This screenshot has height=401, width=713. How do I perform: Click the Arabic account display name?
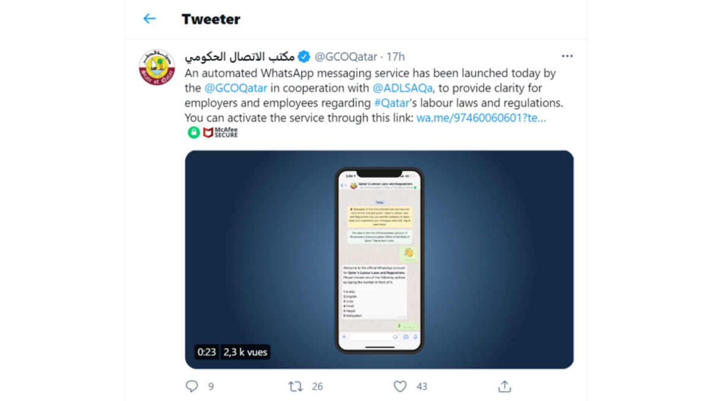tap(239, 57)
